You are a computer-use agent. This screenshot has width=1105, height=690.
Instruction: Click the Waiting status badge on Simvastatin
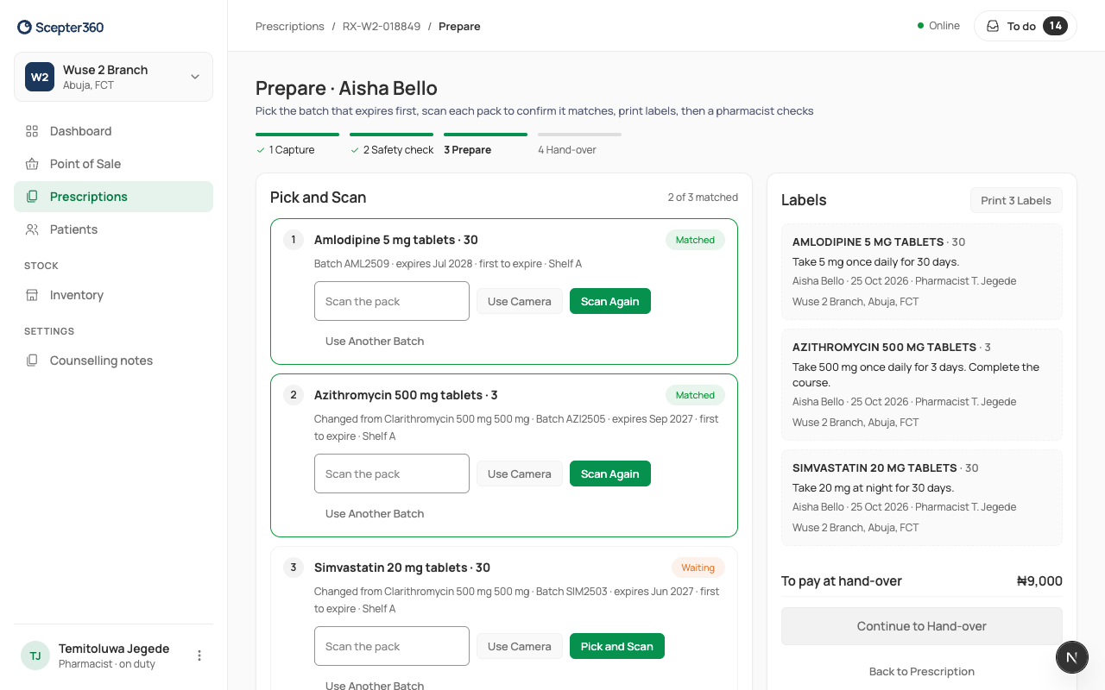[x=698, y=568]
